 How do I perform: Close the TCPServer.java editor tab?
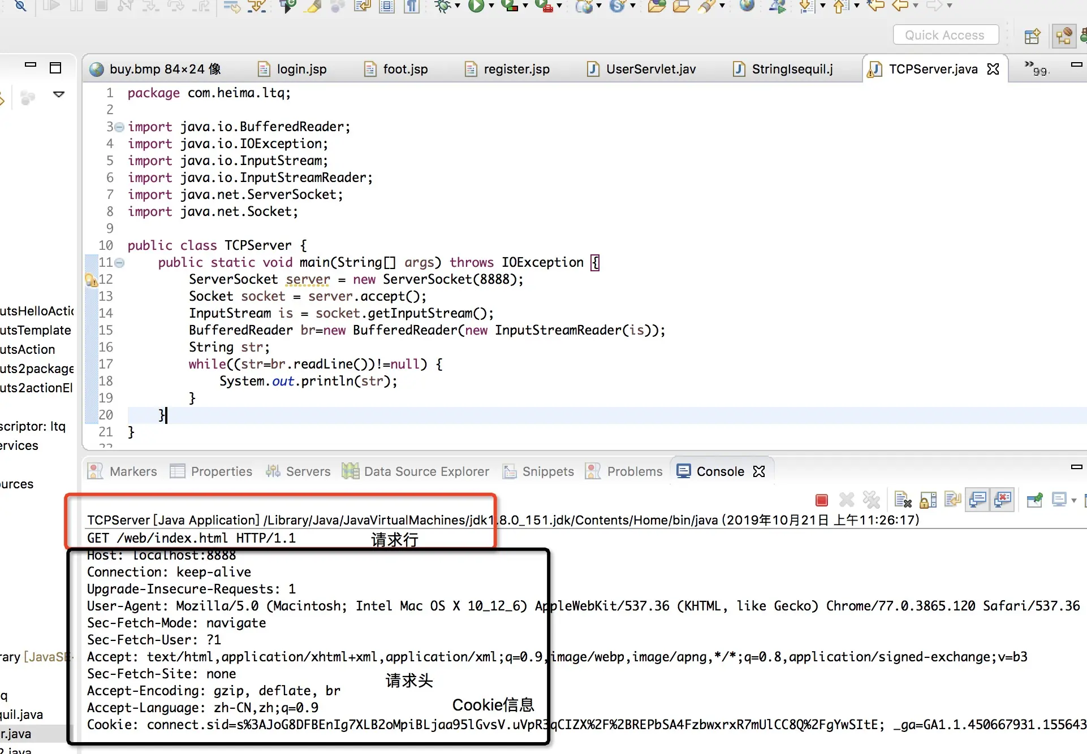[993, 69]
